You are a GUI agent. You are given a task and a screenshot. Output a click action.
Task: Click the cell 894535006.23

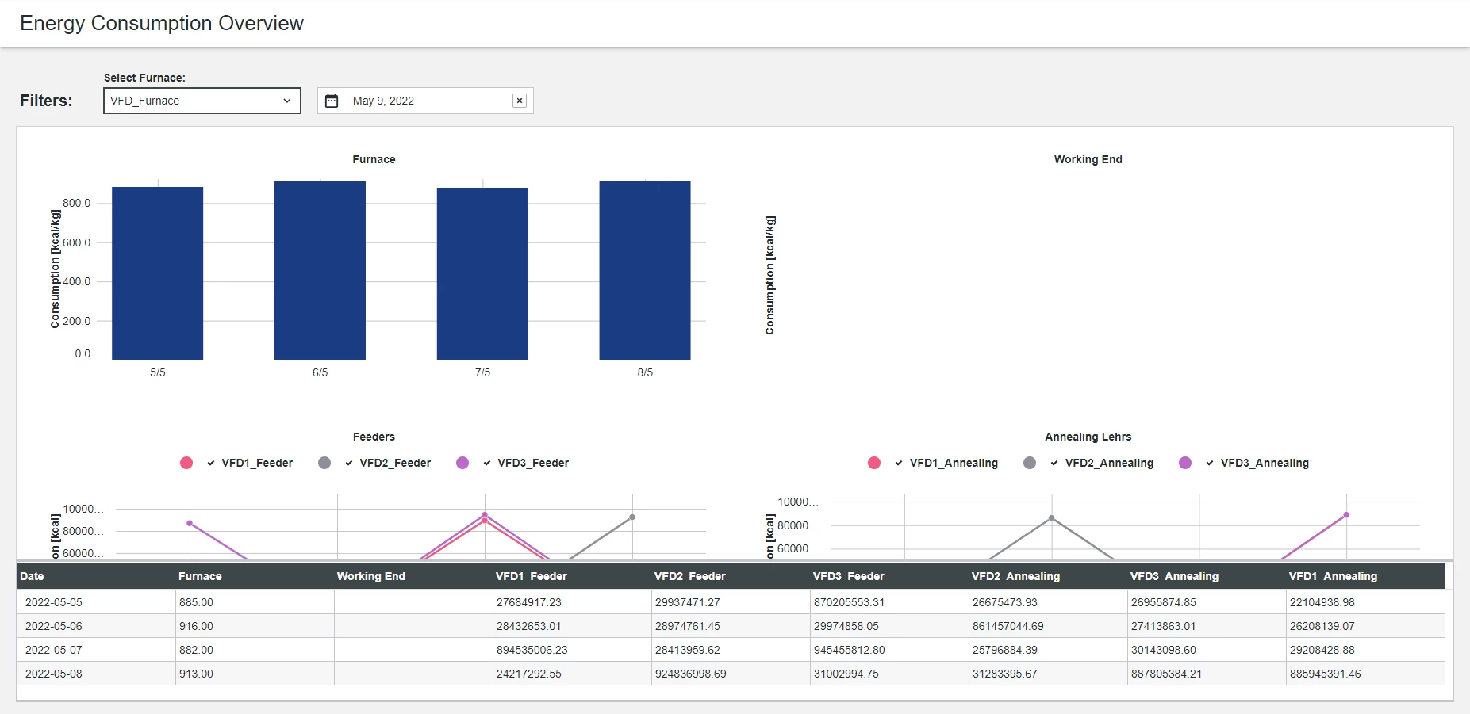pyautogui.click(x=572, y=650)
